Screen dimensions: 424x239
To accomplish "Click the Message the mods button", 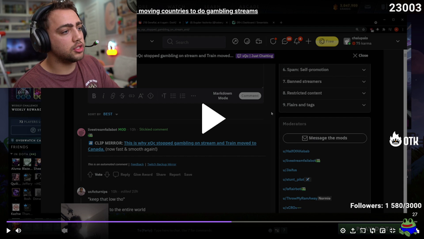I will [325, 138].
